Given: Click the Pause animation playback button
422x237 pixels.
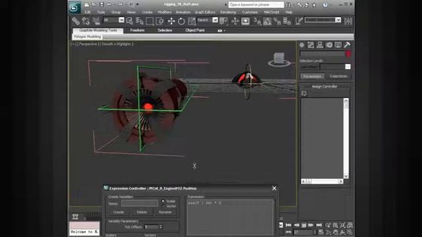Looking at the screenshot, I should (x=303, y=225).
